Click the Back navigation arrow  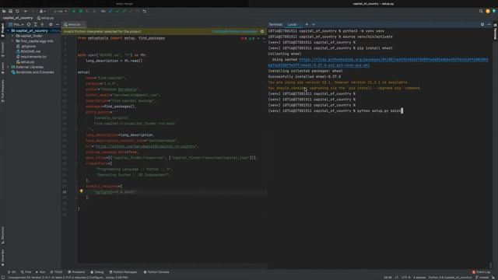[26, 11]
